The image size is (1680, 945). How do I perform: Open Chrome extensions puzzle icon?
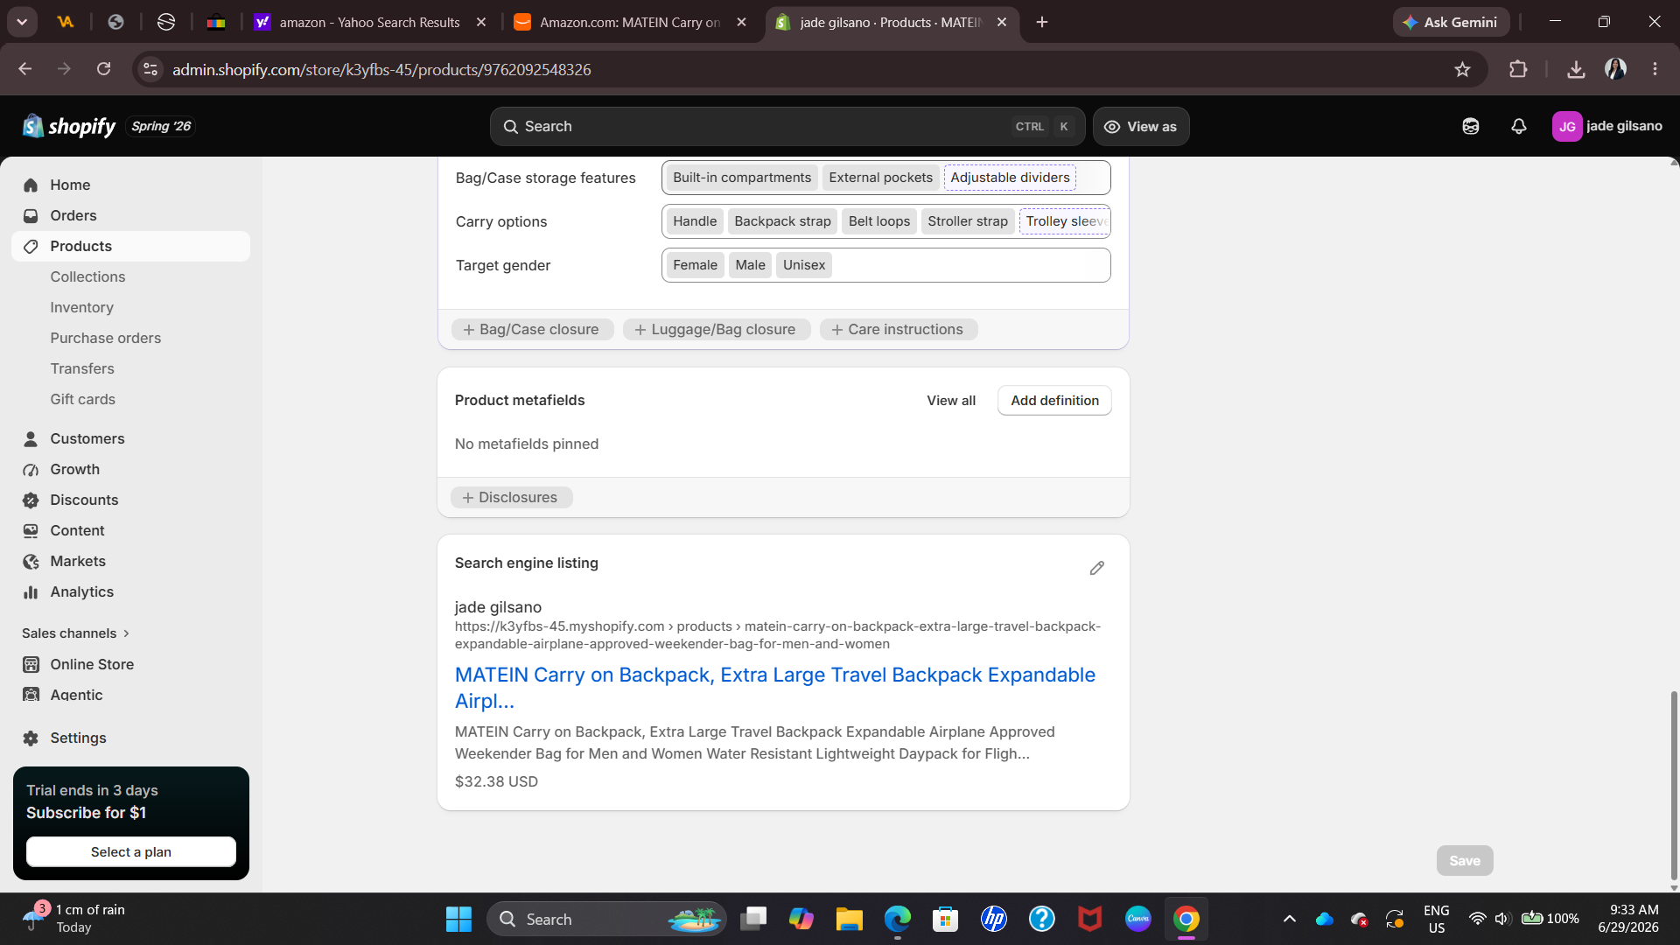coord(1518,69)
